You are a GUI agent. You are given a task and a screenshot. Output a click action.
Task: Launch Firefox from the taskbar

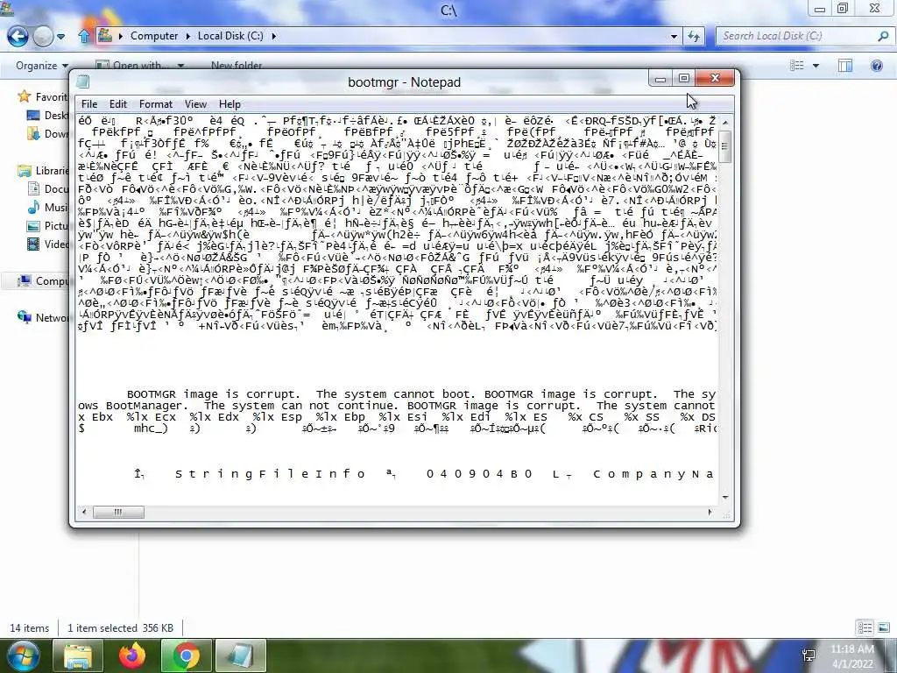tap(132, 655)
